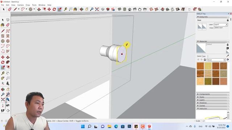Expand the Layers panel
The image size is (232, 130).
[198, 100]
